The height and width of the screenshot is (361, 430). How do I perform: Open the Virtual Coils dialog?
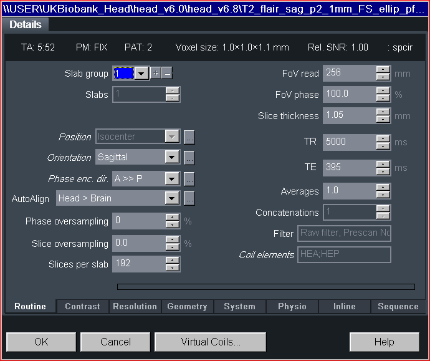click(211, 342)
